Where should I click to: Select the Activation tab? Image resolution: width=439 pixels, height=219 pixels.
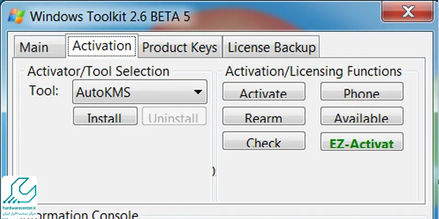pyautogui.click(x=102, y=46)
